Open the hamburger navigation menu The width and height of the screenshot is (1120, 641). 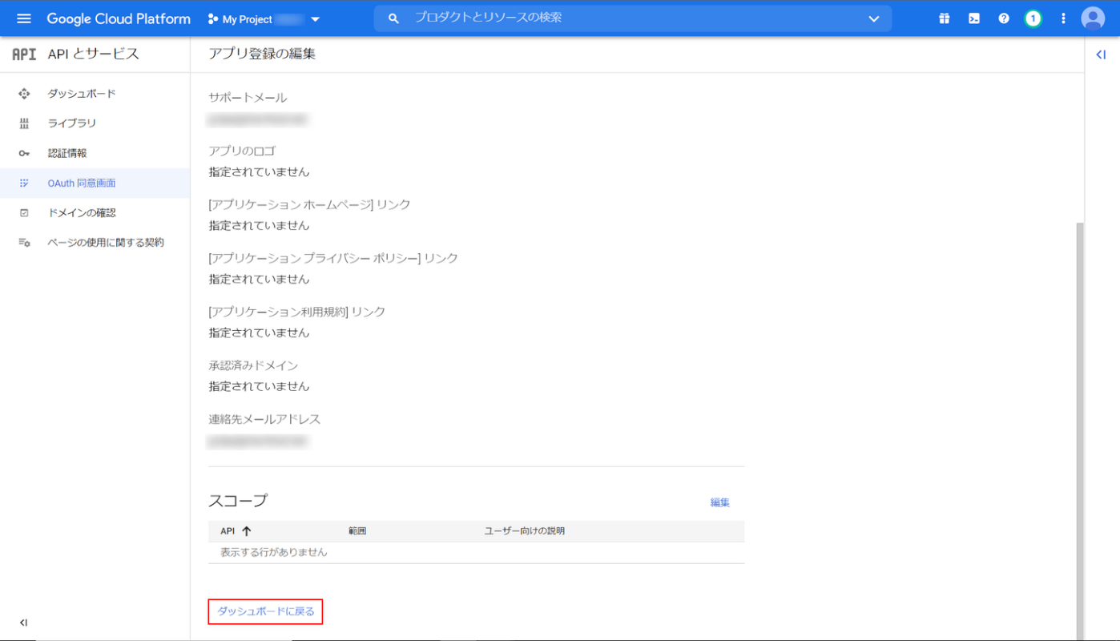click(x=23, y=18)
